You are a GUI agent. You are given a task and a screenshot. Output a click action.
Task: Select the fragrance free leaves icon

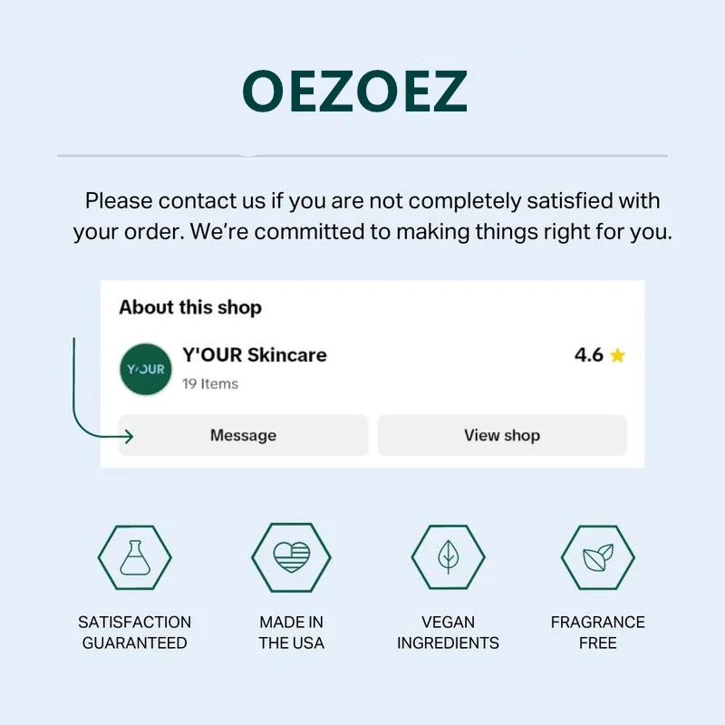(x=598, y=557)
